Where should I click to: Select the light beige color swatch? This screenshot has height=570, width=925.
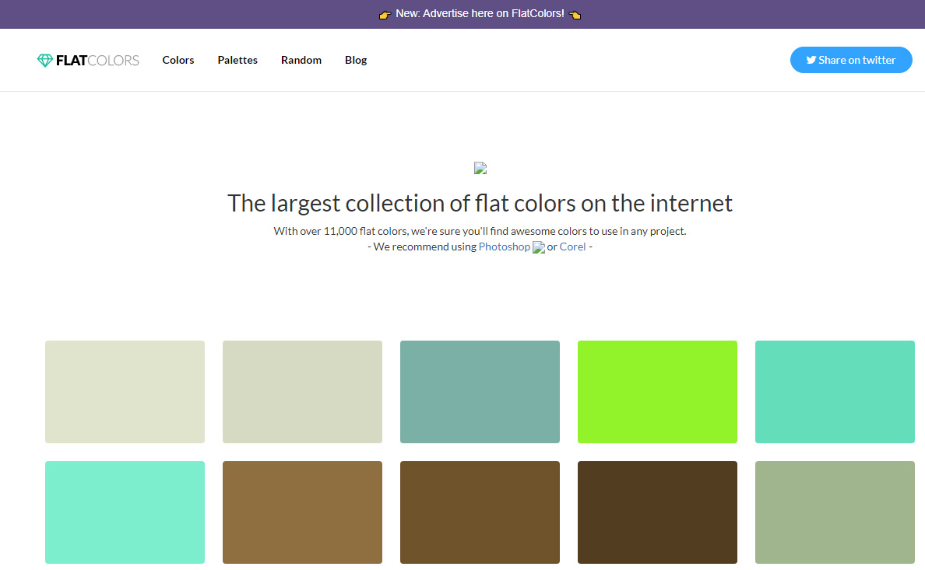(125, 392)
